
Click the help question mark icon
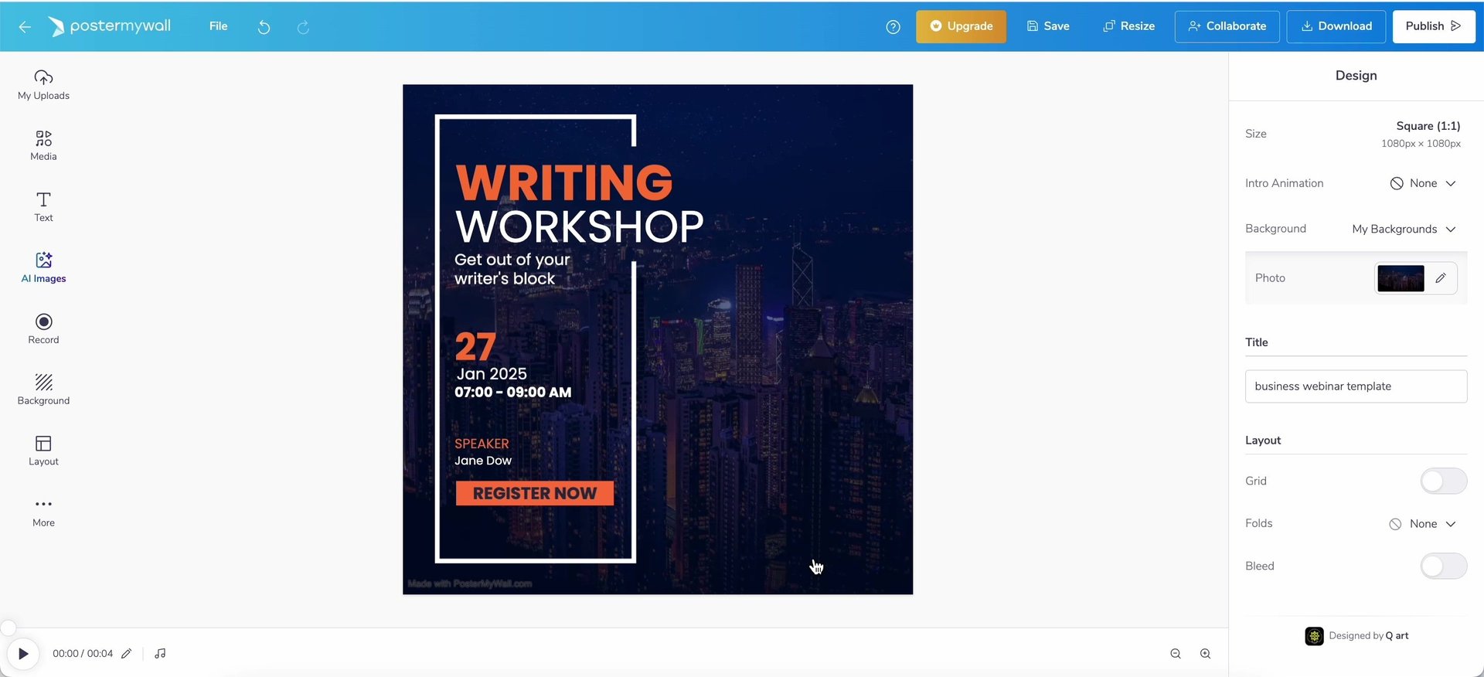(x=893, y=27)
